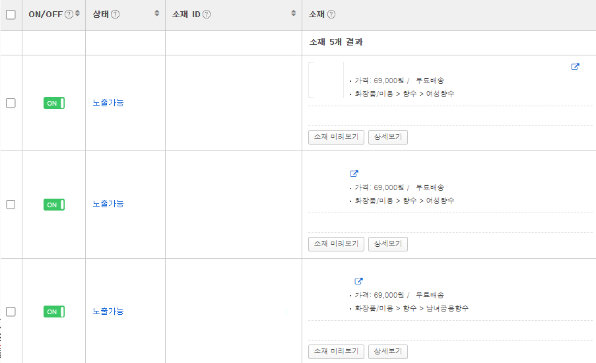Viewport: 596px width, 363px height.
Task: Click the help icon beside 상태 header
Action: pyautogui.click(x=116, y=15)
